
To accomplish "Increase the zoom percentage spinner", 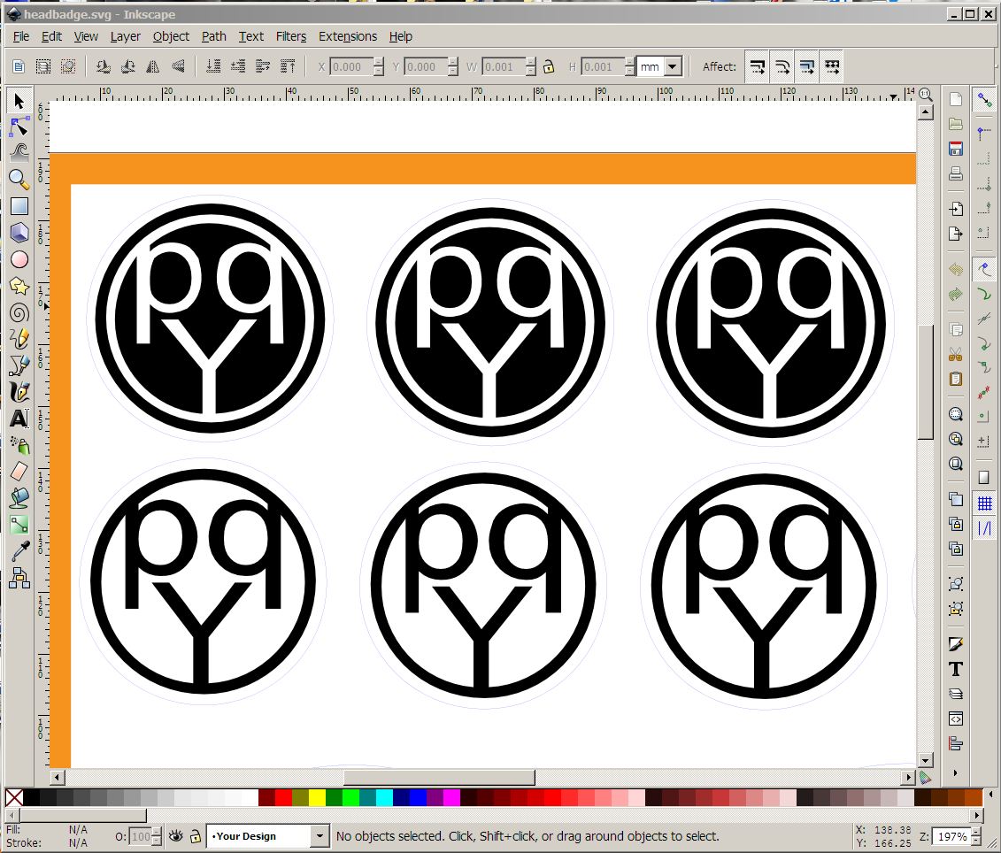I will (x=976, y=832).
